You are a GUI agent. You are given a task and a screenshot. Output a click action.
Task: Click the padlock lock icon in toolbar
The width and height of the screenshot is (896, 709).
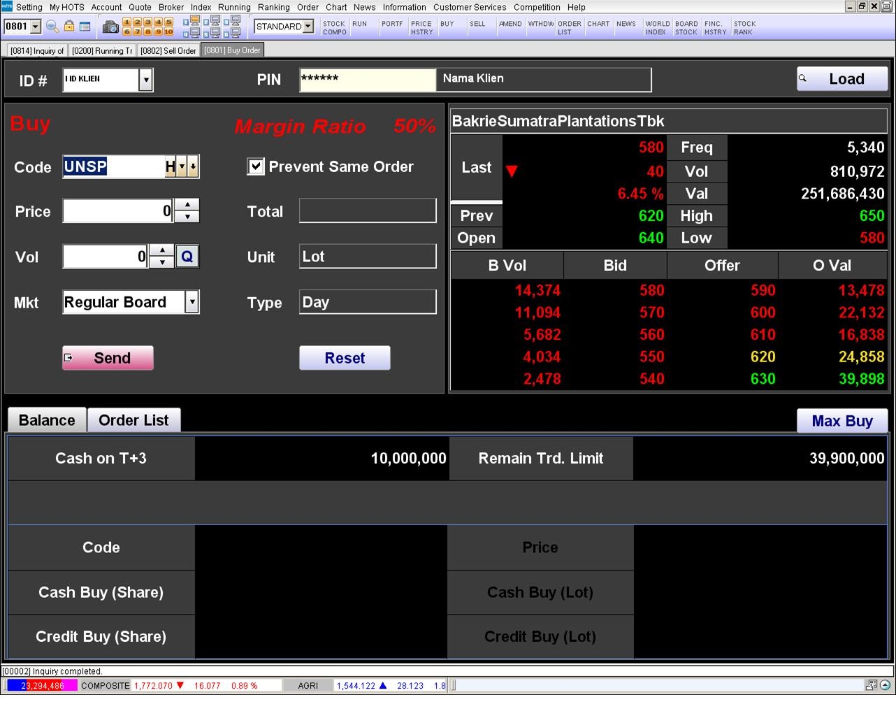click(69, 27)
